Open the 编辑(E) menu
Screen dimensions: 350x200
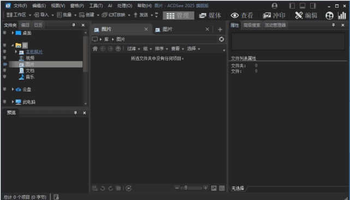pyautogui.click(x=39, y=6)
